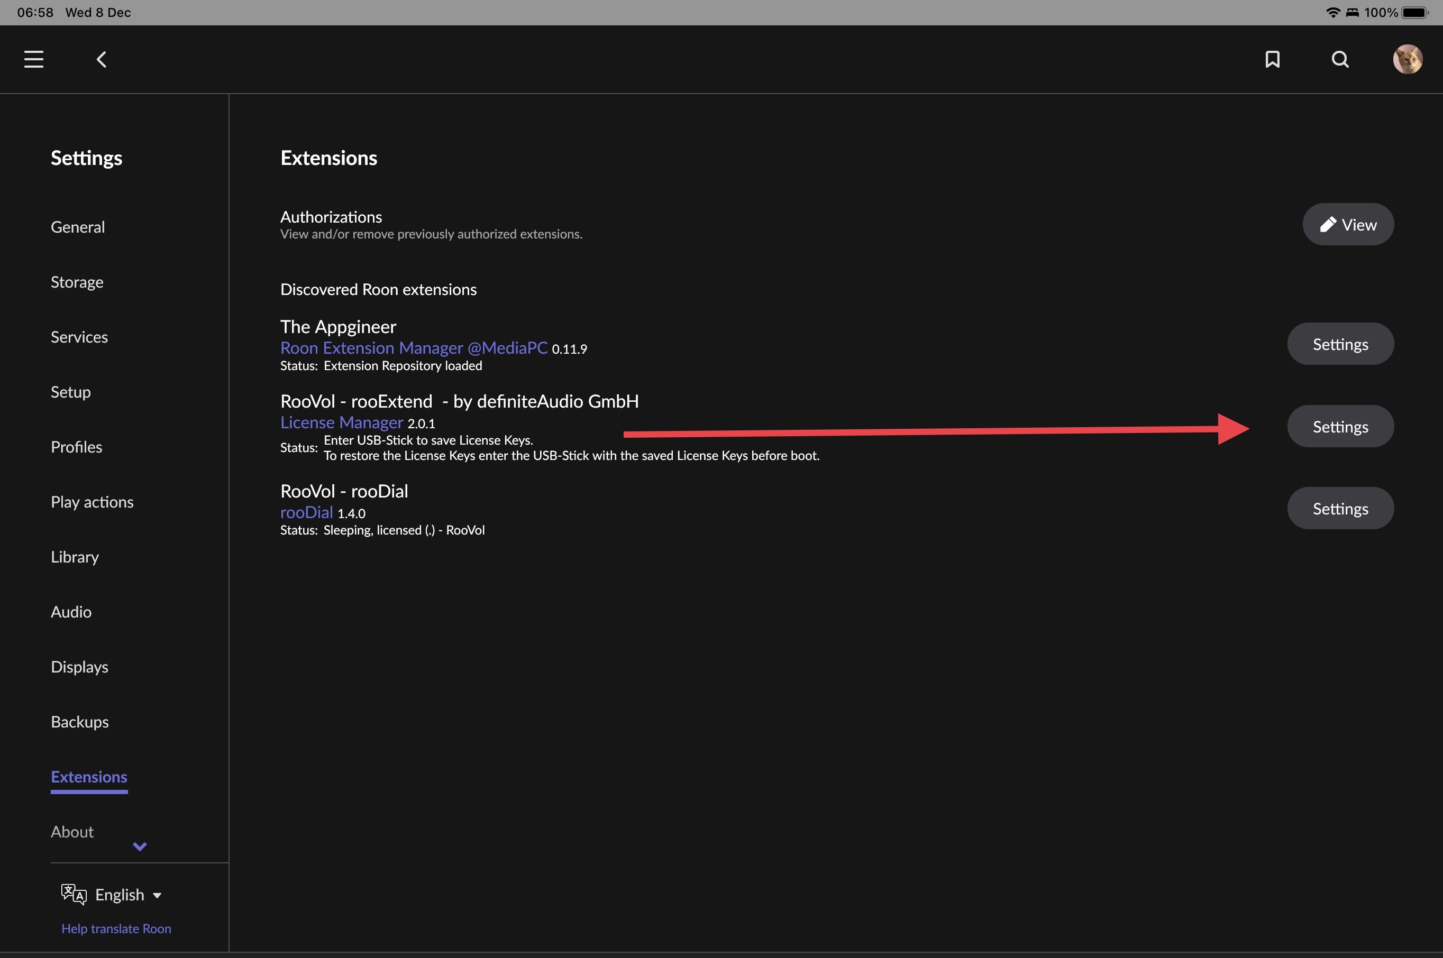
Task: Select the Audio settings tab
Action: tap(71, 612)
